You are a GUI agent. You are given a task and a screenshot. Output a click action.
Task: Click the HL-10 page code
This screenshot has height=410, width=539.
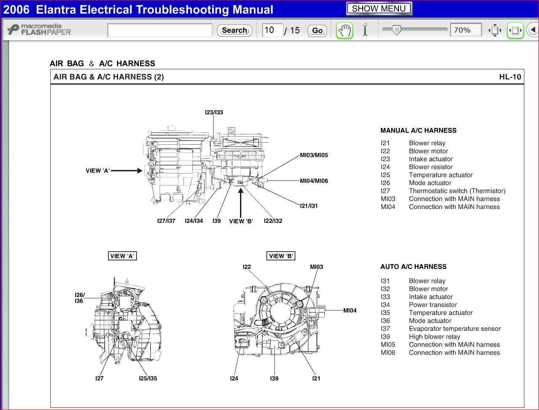(510, 77)
